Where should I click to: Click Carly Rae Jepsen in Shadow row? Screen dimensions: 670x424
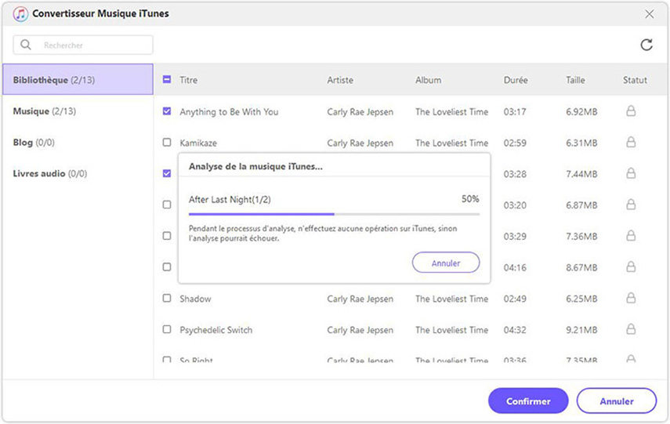click(360, 299)
